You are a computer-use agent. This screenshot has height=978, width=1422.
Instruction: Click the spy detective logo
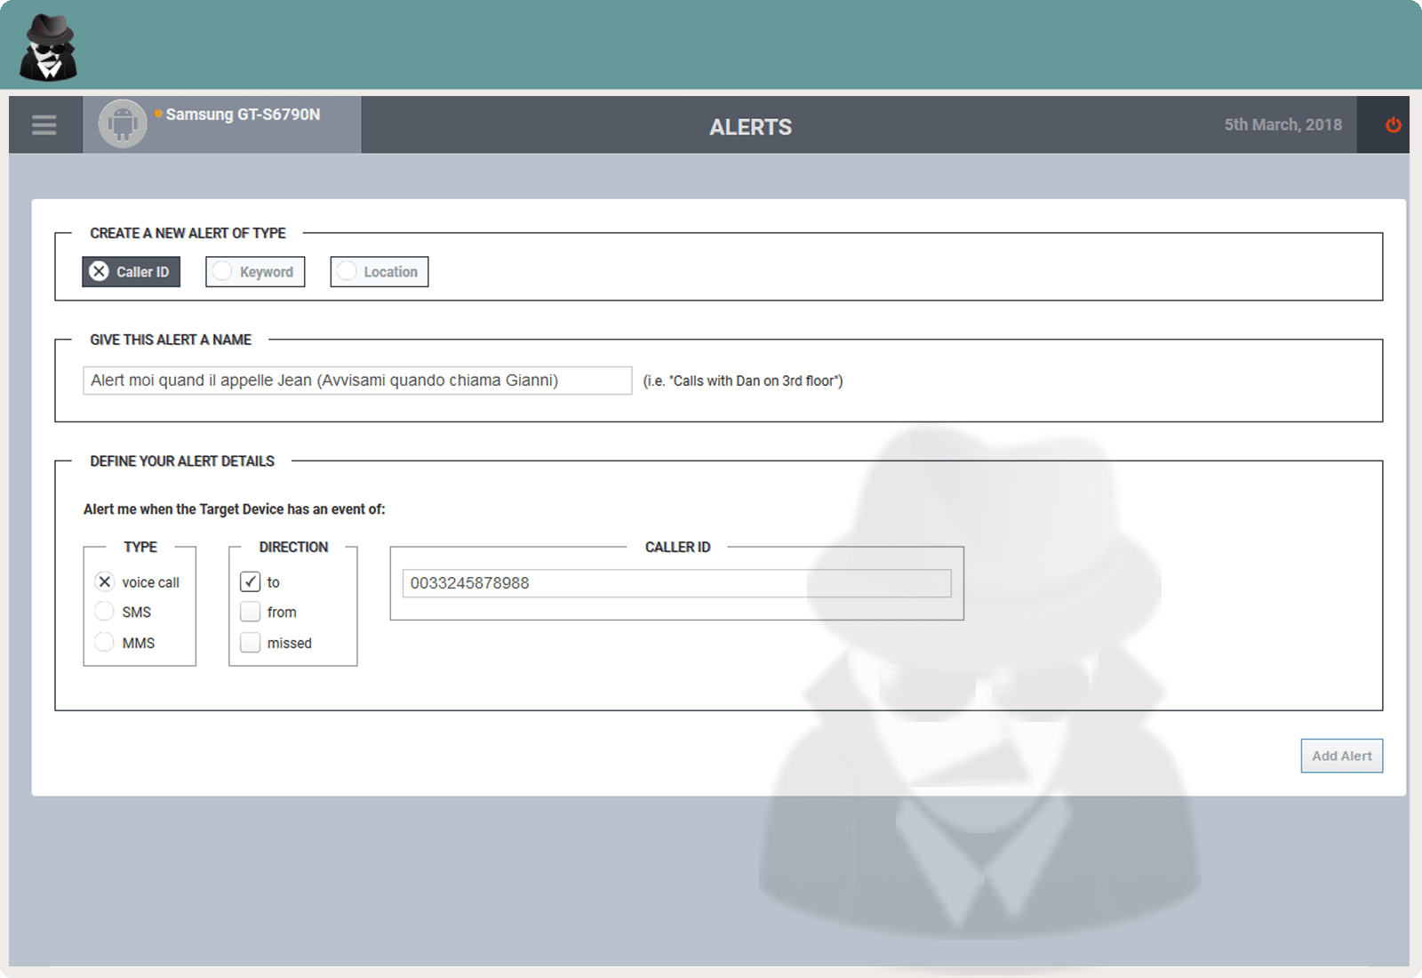(49, 48)
